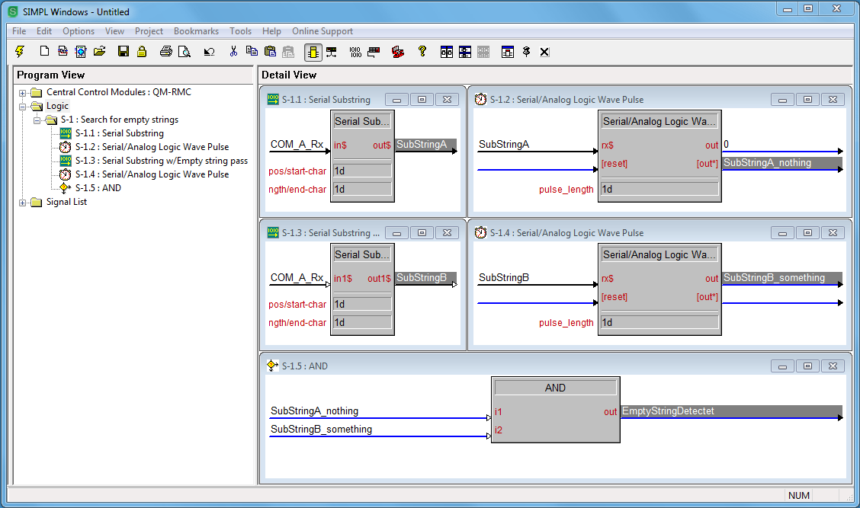Click the Undo arrow toolbar icon
This screenshot has height=508, width=860.
[x=209, y=52]
